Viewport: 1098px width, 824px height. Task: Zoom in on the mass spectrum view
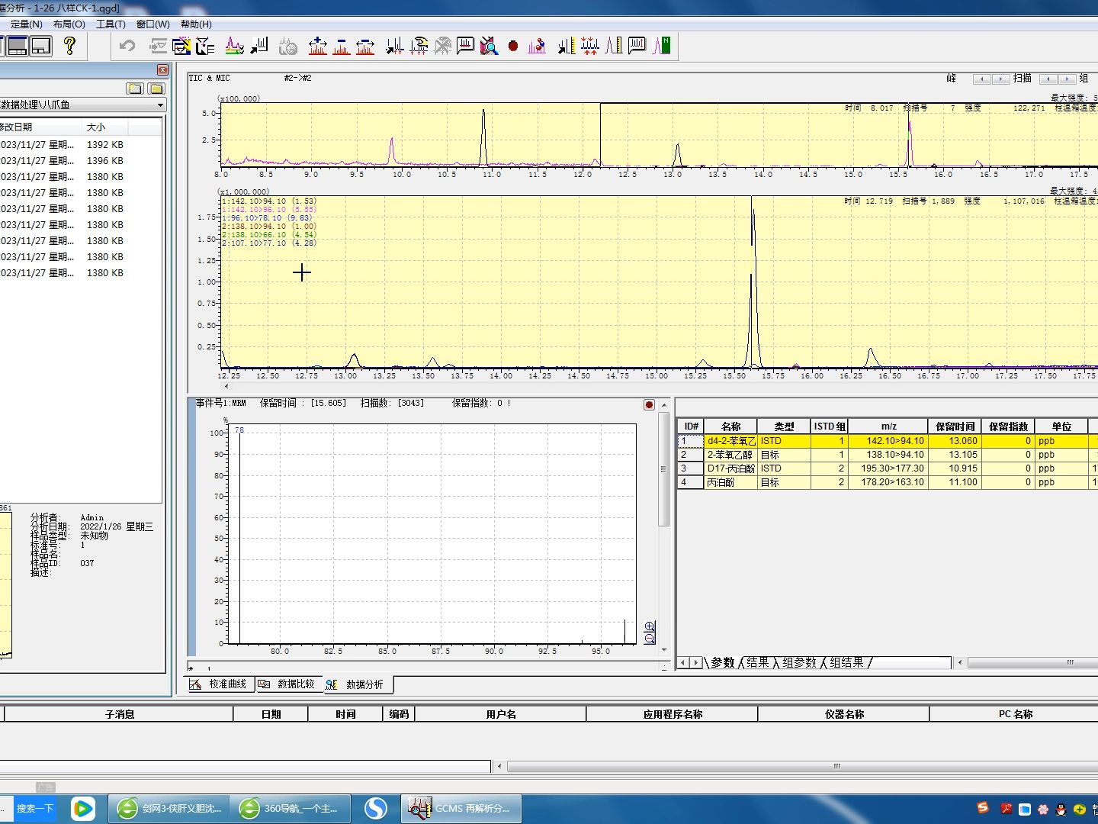click(650, 627)
